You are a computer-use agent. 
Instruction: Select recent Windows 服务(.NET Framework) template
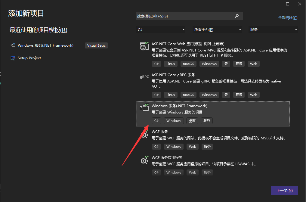(45, 45)
